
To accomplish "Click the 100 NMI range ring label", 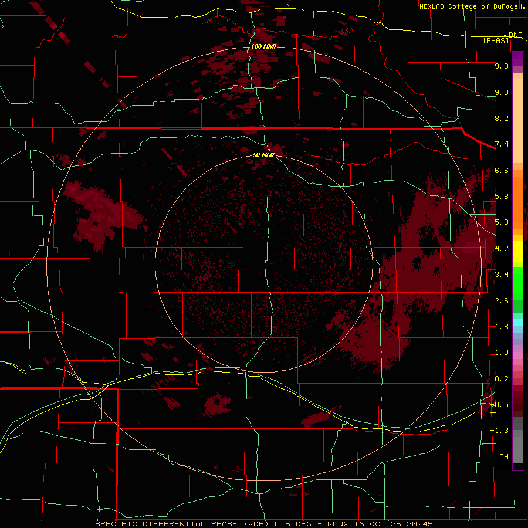I will click(263, 46).
